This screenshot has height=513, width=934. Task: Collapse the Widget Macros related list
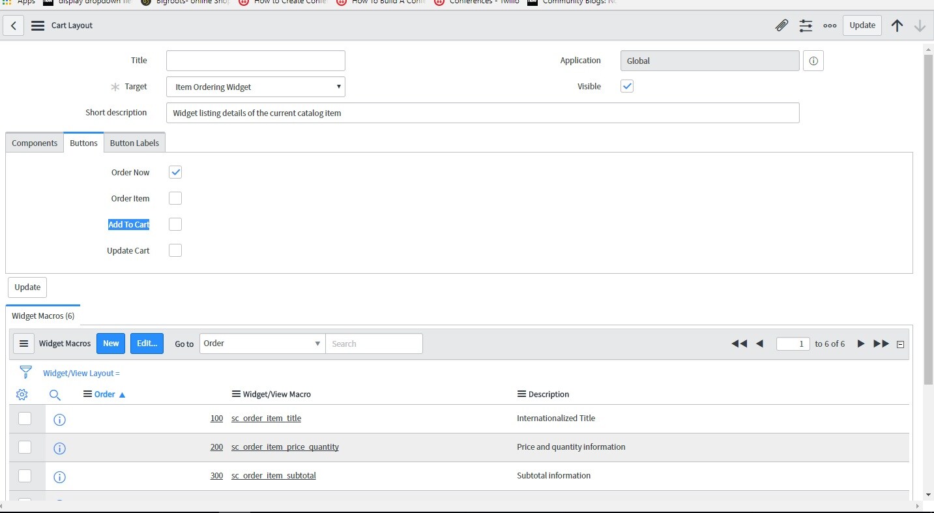[x=901, y=344]
